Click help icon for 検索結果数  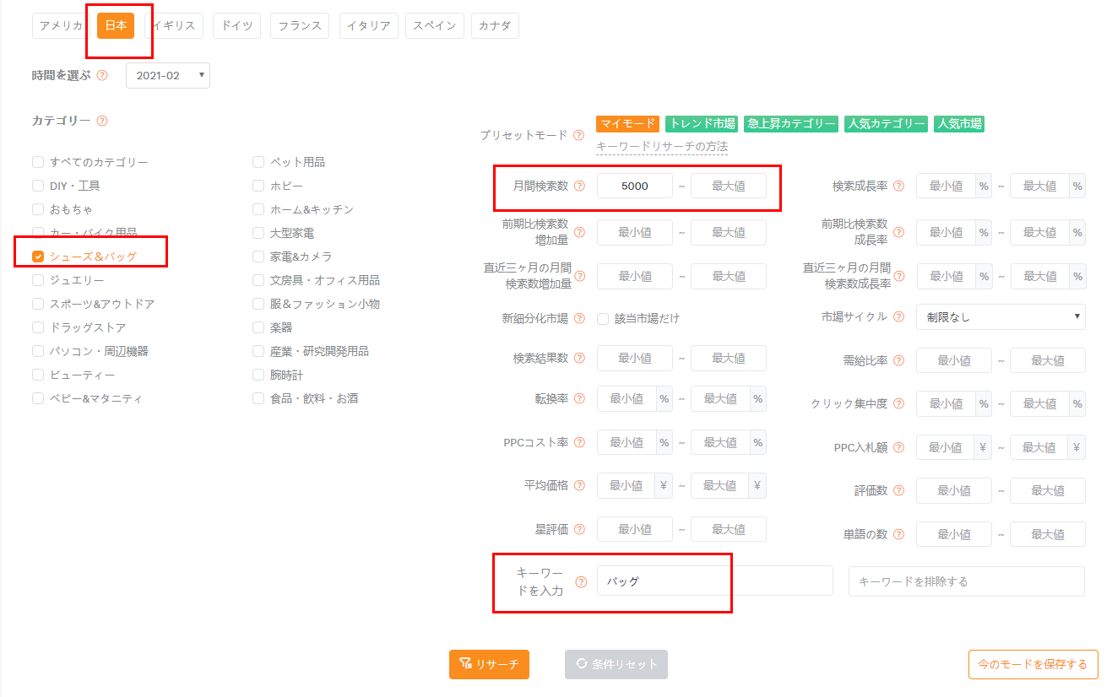point(579,358)
